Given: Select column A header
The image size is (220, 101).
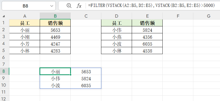Looking at the screenshot, I should click(x=25, y=16).
